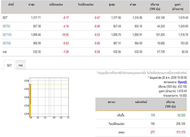This screenshot has width=190, height=137.
Task: Select SET100 volume 121,205
Action: [160, 35]
